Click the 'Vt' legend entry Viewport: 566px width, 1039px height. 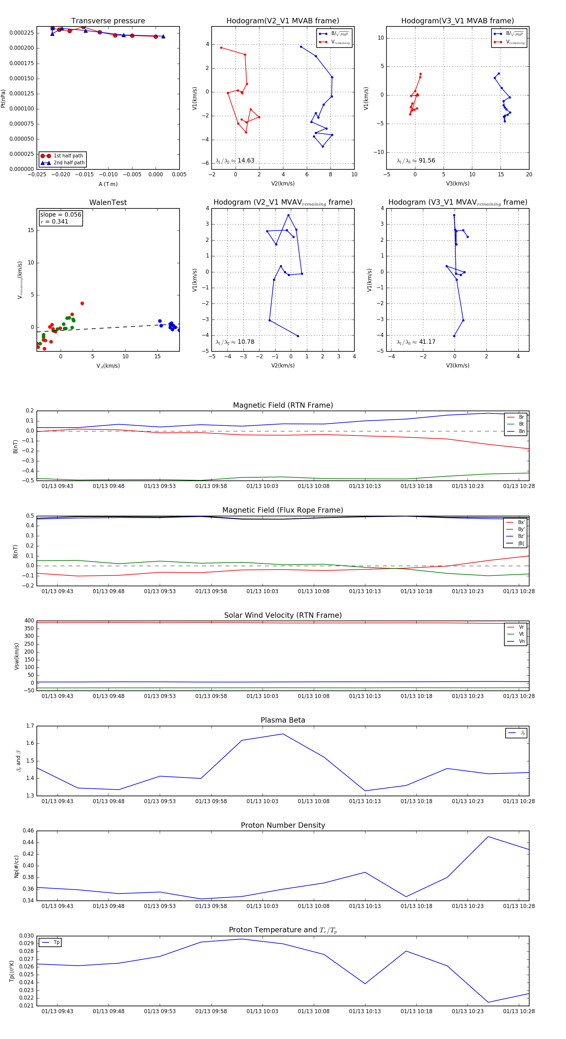coord(516,634)
